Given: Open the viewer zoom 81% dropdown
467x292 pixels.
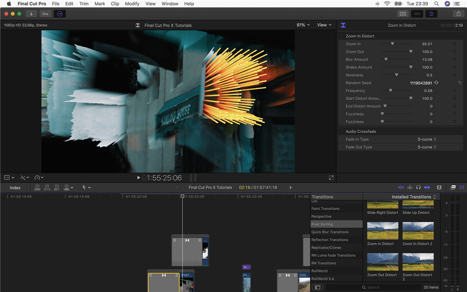Looking at the screenshot, I should 303,25.
